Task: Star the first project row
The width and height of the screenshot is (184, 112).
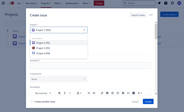Action: point(8,37)
